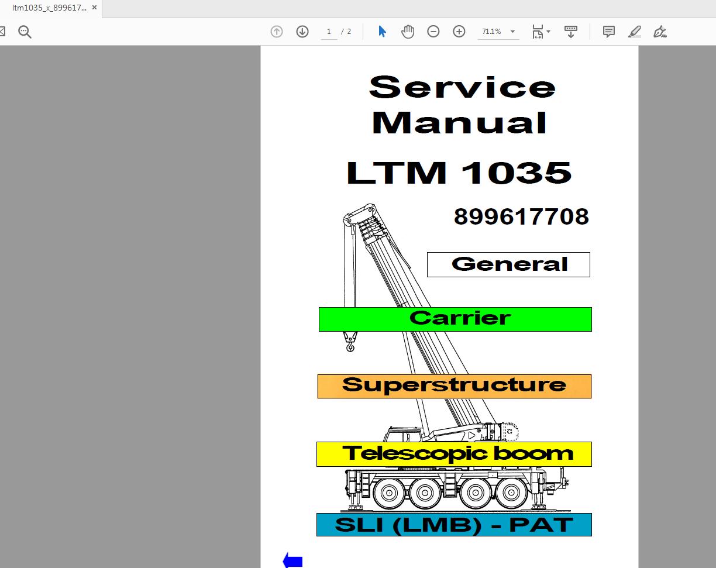Open the General section link
The width and height of the screenshot is (716, 568).
pyautogui.click(x=508, y=264)
